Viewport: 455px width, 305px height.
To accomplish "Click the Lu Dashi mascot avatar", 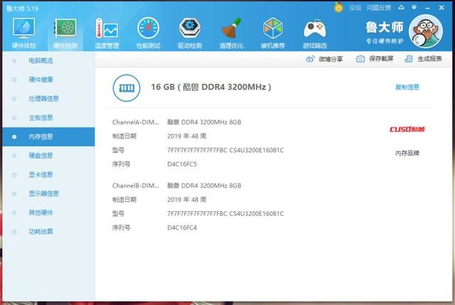I will click(426, 31).
